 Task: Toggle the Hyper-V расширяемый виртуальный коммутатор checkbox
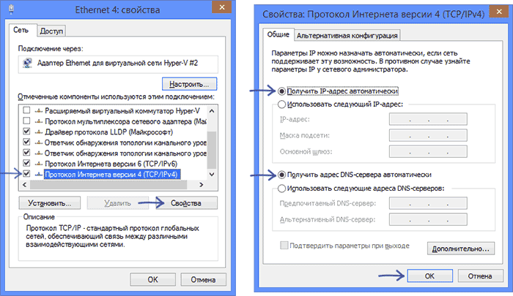(x=27, y=110)
